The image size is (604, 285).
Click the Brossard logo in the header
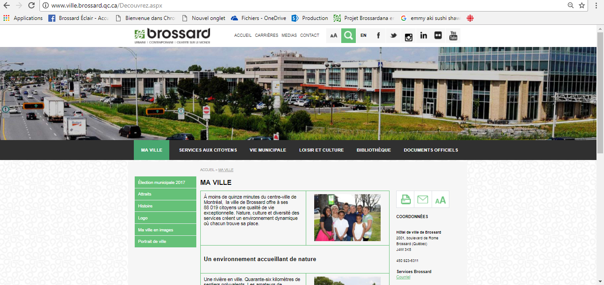pos(171,35)
